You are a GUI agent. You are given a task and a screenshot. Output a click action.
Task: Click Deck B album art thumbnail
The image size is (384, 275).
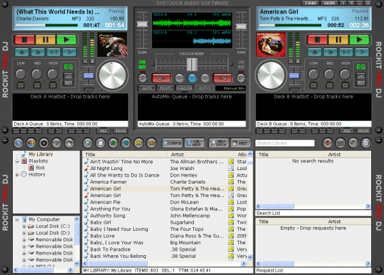point(271,45)
